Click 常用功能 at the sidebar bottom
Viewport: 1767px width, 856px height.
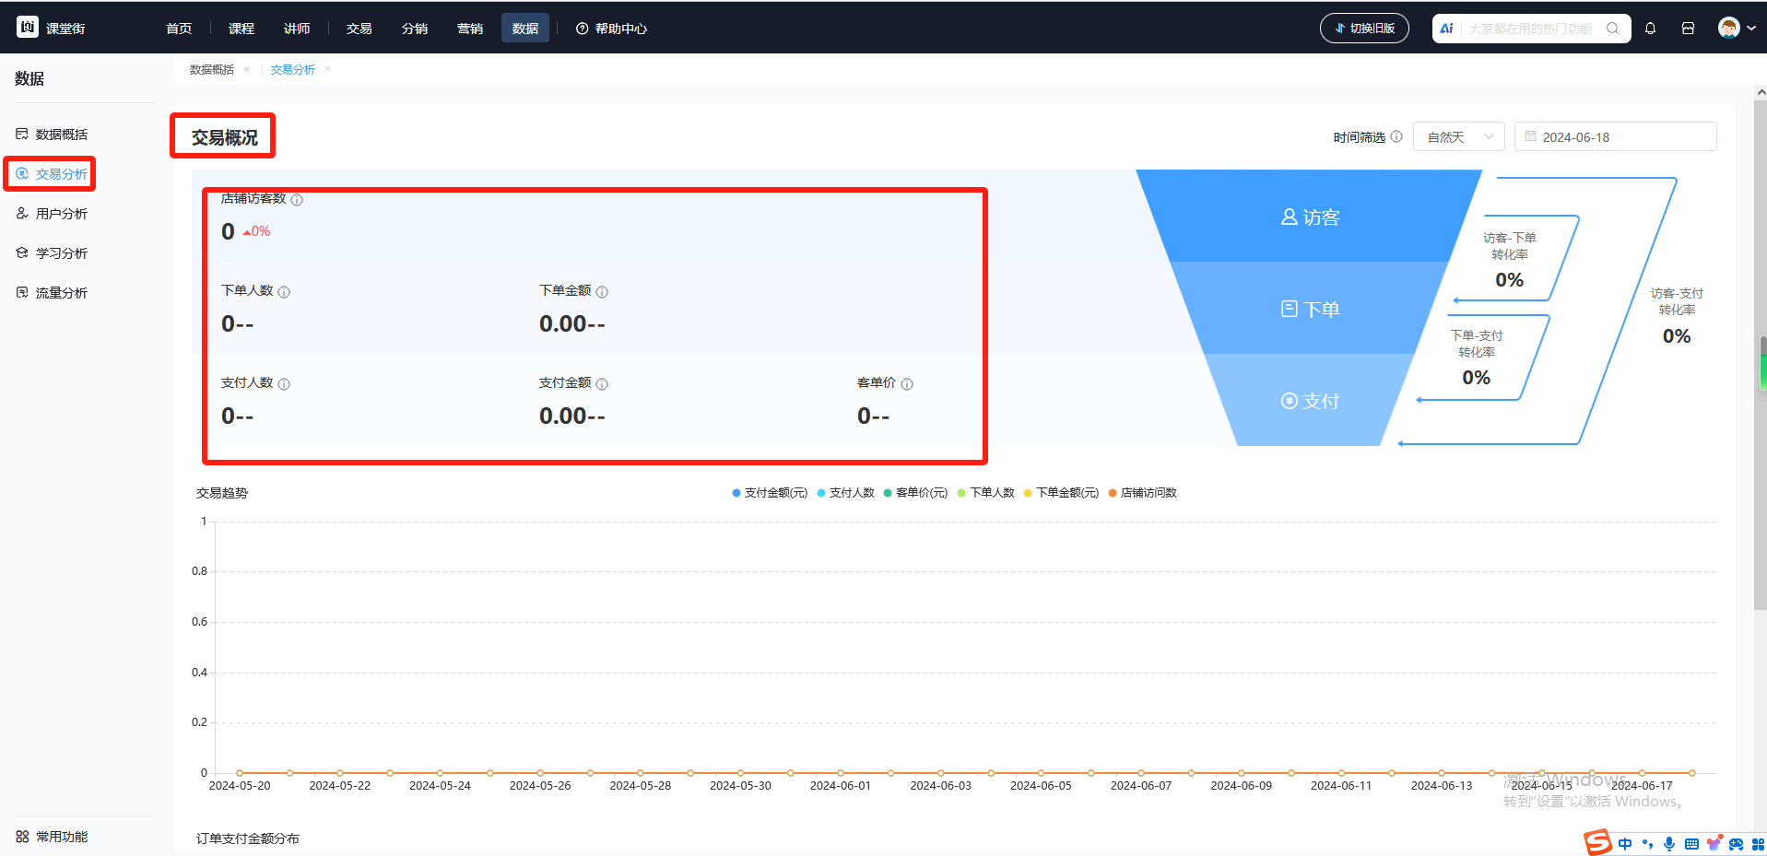pyautogui.click(x=61, y=837)
